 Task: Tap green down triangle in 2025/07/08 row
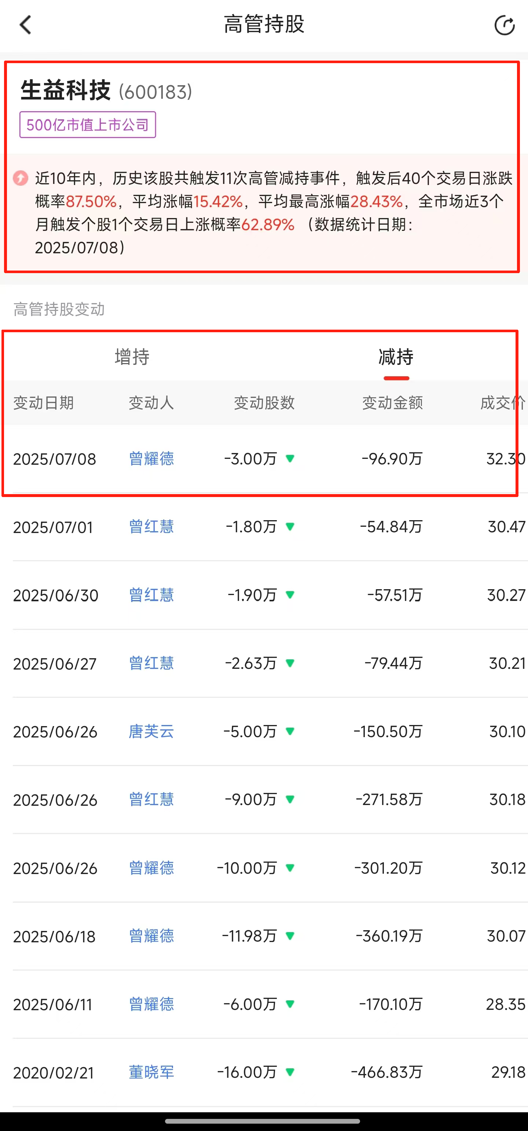pos(290,459)
